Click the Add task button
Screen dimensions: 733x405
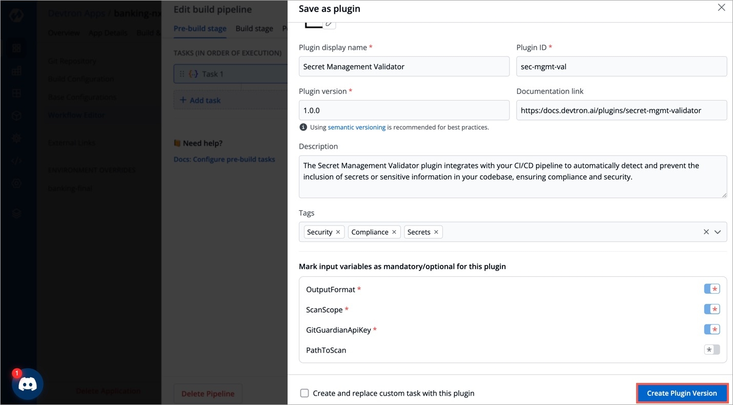click(x=200, y=100)
